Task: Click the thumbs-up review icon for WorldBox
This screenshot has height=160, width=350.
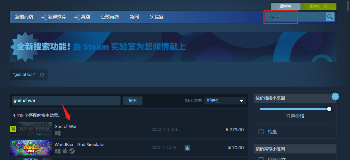Action: tap(187, 148)
